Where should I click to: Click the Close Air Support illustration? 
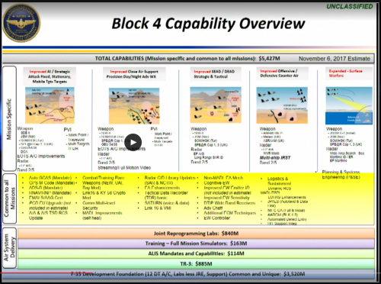click(x=134, y=106)
